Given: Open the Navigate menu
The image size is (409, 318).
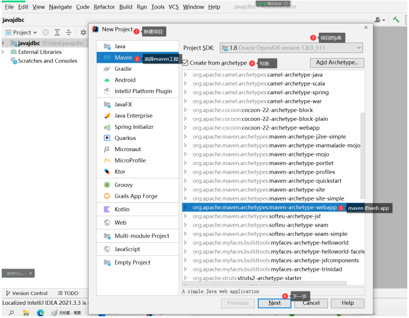Looking at the screenshot, I should [60, 7].
